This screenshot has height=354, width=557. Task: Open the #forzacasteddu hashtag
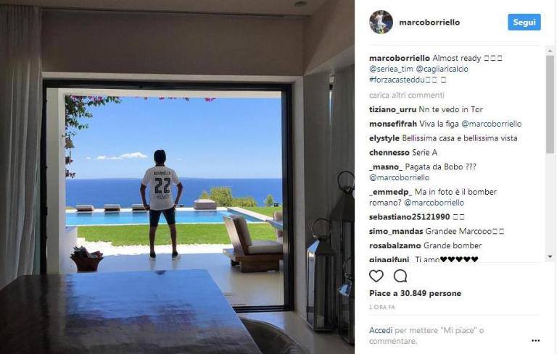[397, 80]
